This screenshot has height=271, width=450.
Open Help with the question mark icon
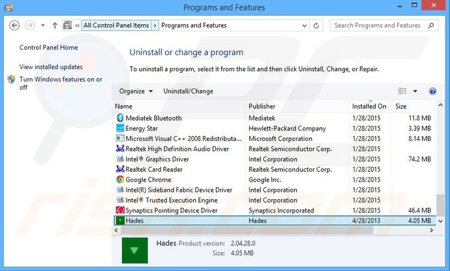click(x=432, y=91)
